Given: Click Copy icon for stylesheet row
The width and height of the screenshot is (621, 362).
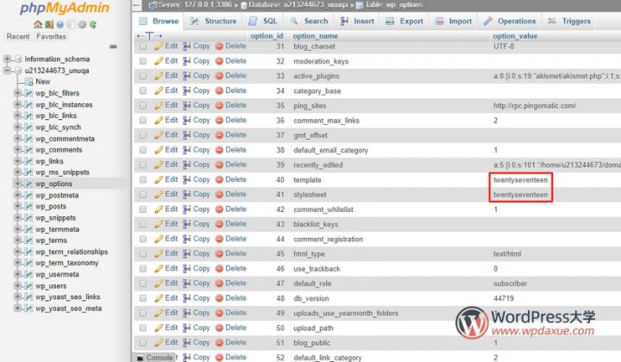Looking at the screenshot, I should click(187, 194).
